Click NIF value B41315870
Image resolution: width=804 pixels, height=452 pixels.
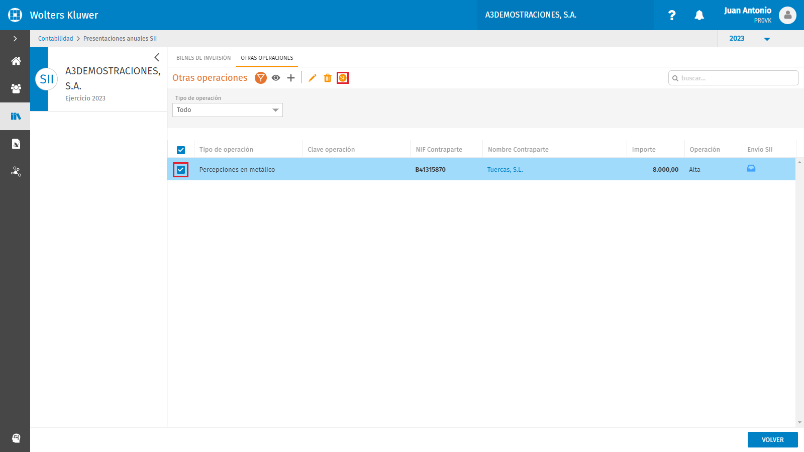click(x=430, y=170)
